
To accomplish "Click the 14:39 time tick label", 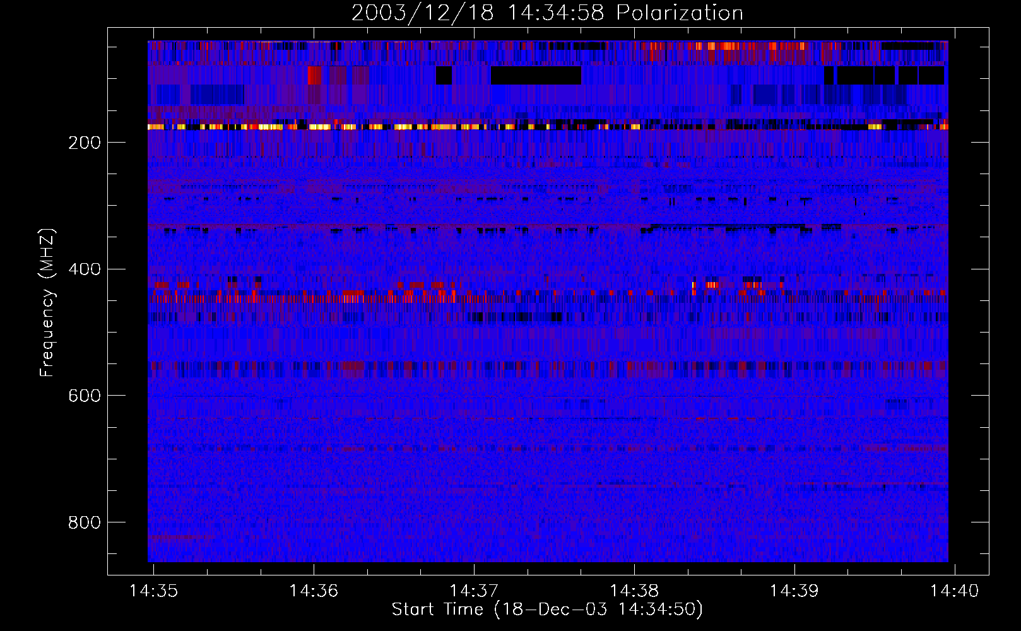I will (x=794, y=591).
